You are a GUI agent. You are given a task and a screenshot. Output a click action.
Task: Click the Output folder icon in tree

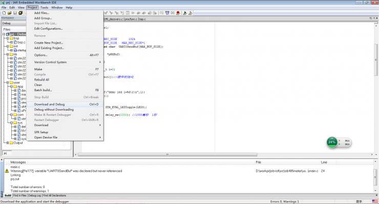click(x=11, y=142)
